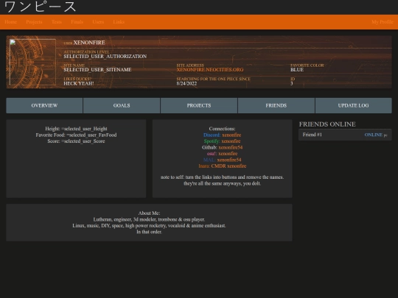Click the About Me: heading
Image resolution: width=398 pixels, height=298 pixels.
pyautogui.click(x=149, y=213)
